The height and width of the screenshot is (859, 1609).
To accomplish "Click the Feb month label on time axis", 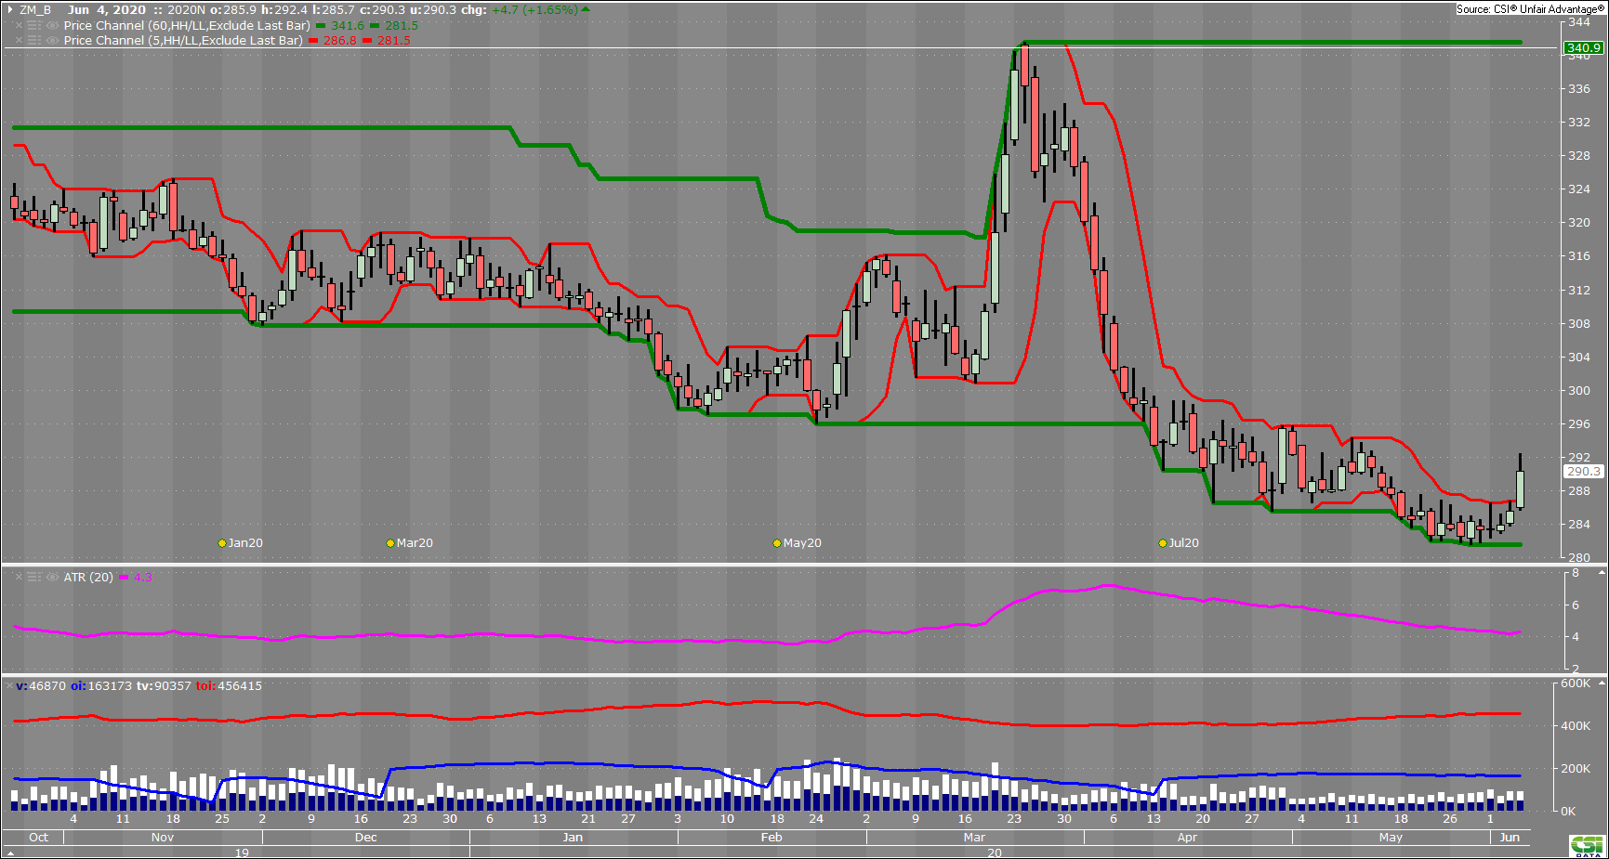I will tap(772, 838).
